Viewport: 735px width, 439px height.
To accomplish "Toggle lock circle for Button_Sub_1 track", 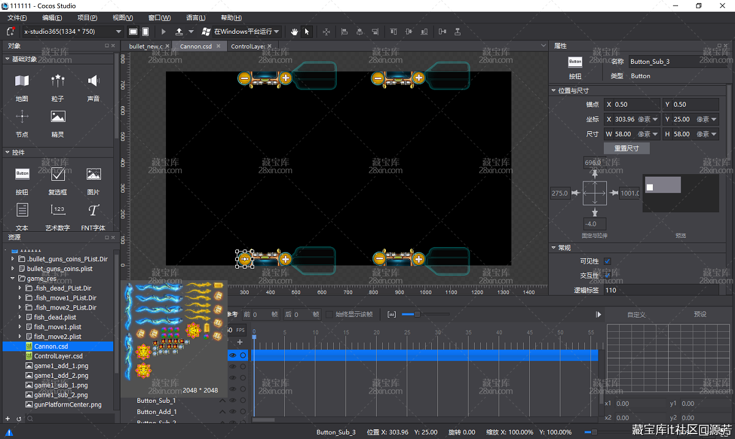I will pos(243,400).
